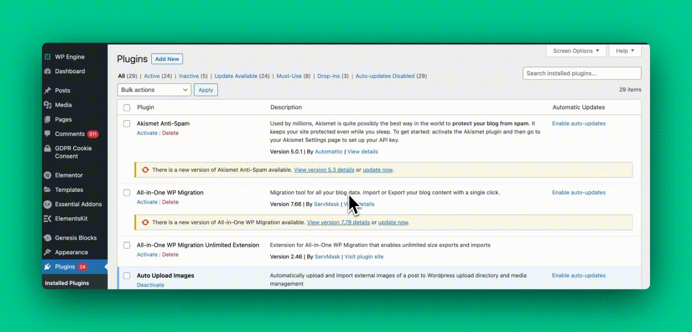
Task: Enable auto-updates for Akismet Anti-Spam
Action: tap(579, 124)
